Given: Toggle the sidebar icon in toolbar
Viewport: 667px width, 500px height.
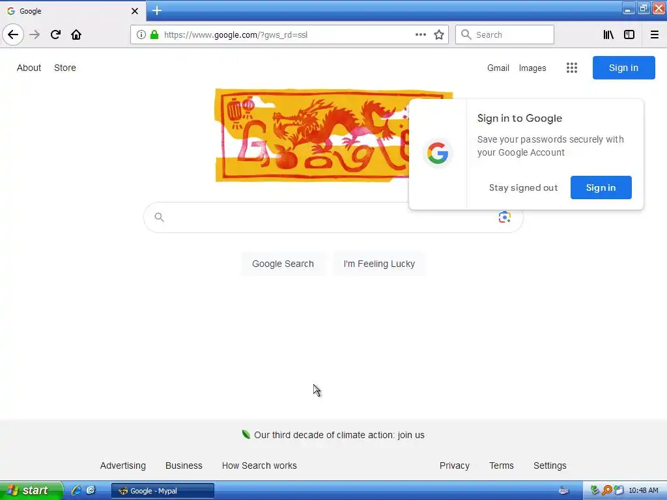Looking at the screenshot, I should 629,35.
